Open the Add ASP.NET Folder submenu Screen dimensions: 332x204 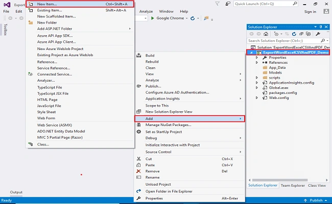pos(80,29)
